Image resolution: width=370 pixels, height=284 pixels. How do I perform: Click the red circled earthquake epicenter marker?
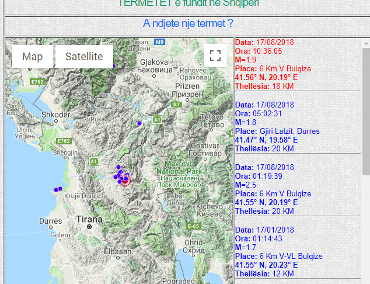(x=124, y=182)
